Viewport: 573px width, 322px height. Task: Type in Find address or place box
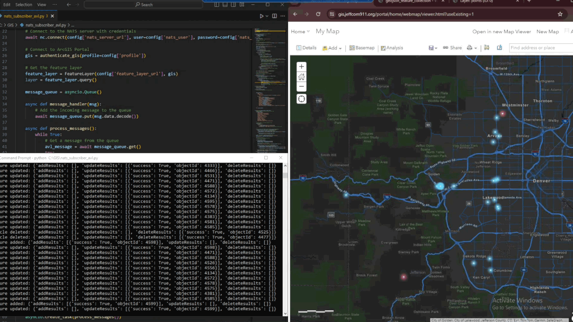[539, 48]
